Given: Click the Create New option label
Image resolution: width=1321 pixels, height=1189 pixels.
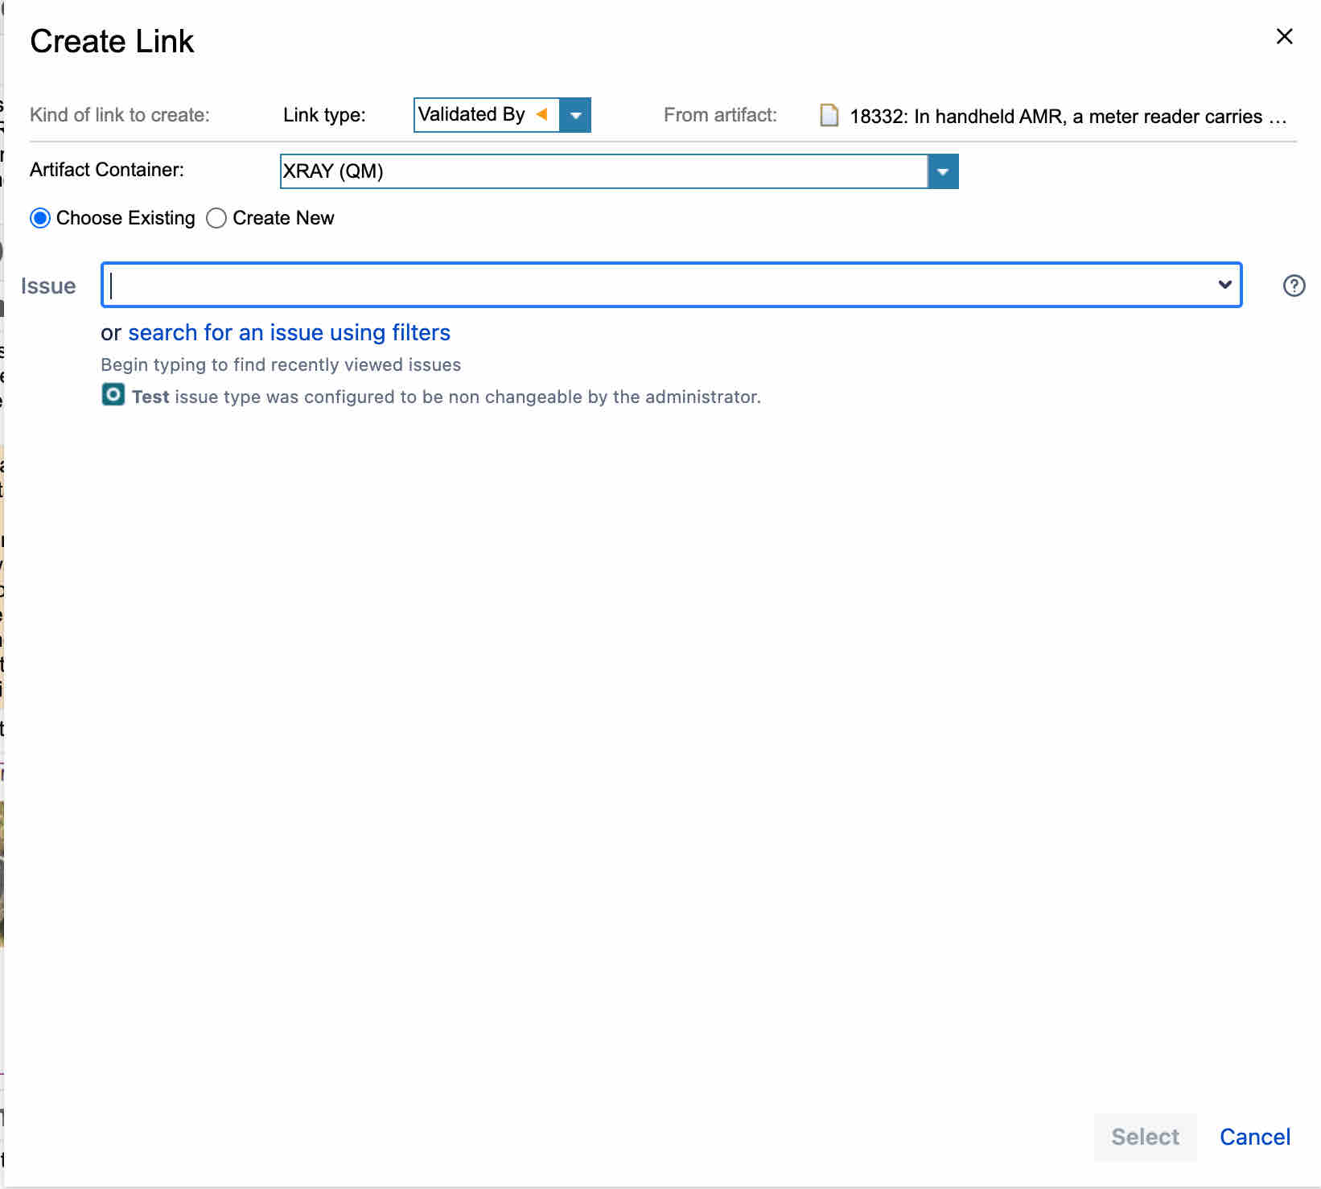Looking at the screenshot, I should [x=283, y=218].
